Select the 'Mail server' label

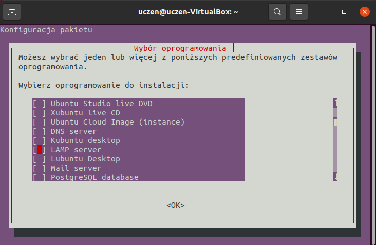tap(76, 168)
